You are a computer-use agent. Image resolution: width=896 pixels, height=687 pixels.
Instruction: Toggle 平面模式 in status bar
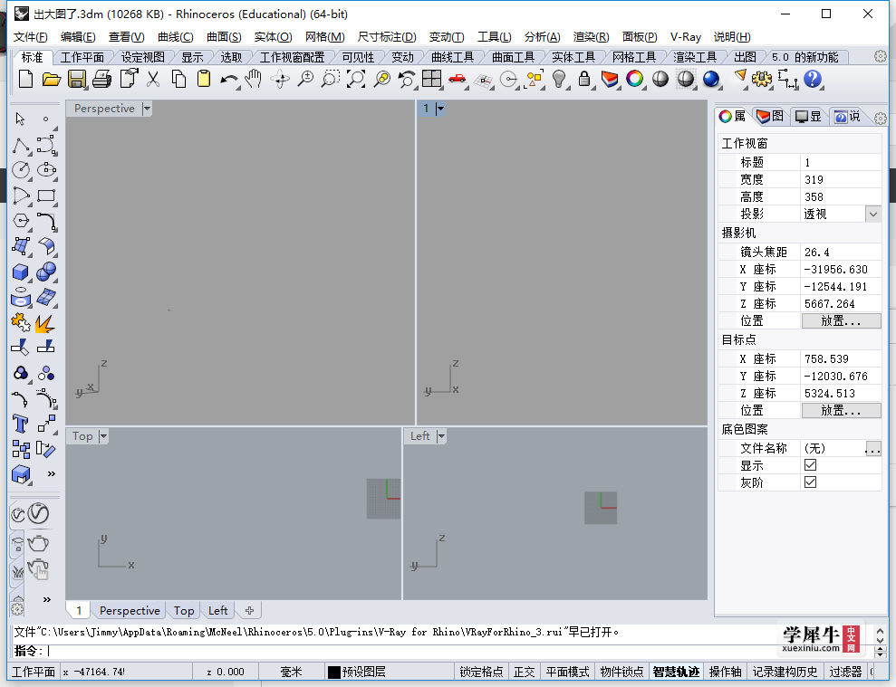click(567, 672)
